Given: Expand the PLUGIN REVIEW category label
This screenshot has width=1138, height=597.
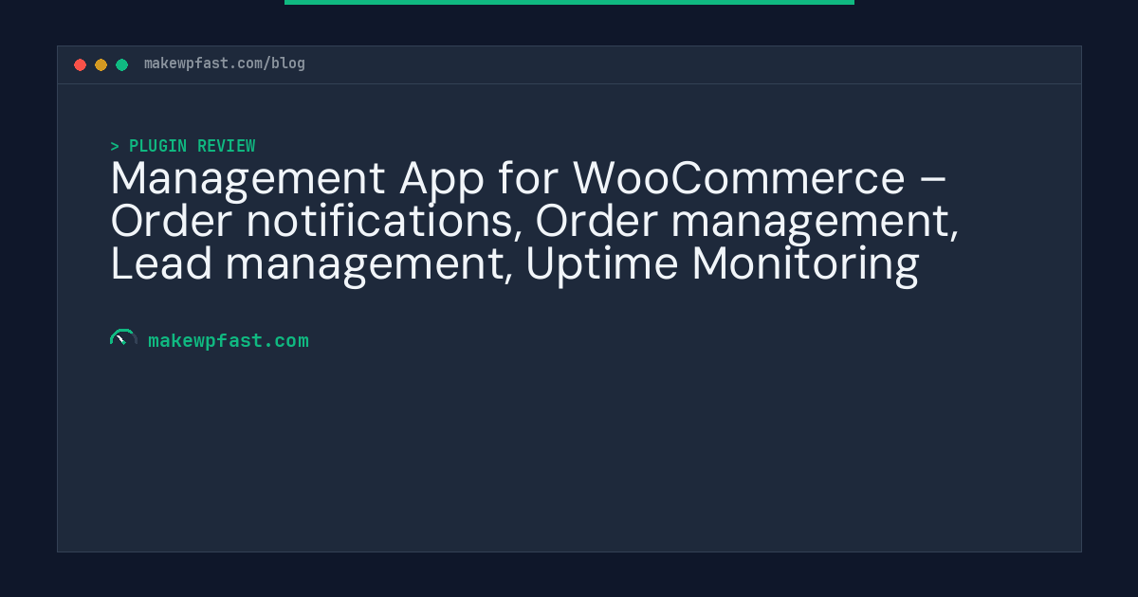Looking at the screenshot, I should pos(193,146).
